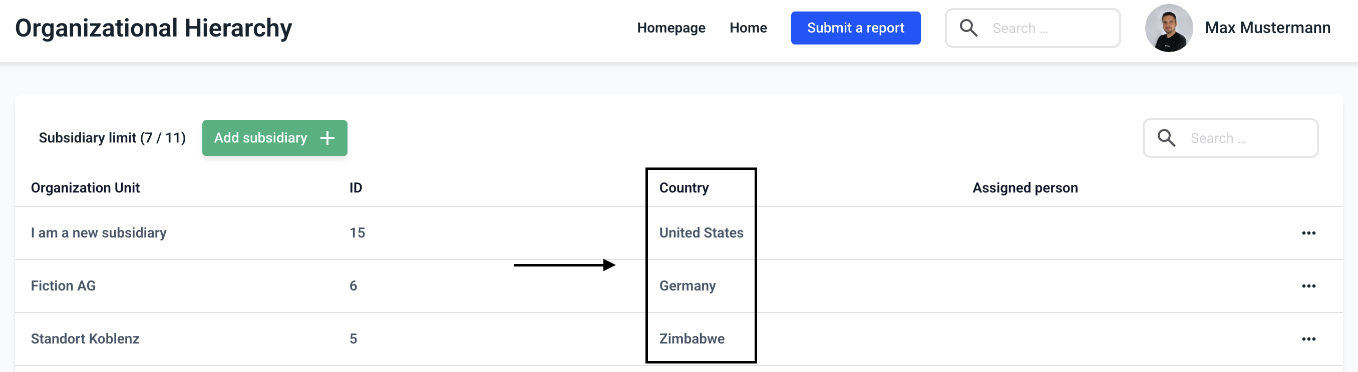
Task: Open the three-dot menu for Fiction AG
Action: tap(1308, 286)
